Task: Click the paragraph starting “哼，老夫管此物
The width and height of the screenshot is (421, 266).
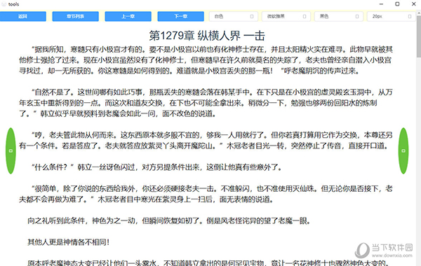Action: pyautogui.click(x=206, y=141)
